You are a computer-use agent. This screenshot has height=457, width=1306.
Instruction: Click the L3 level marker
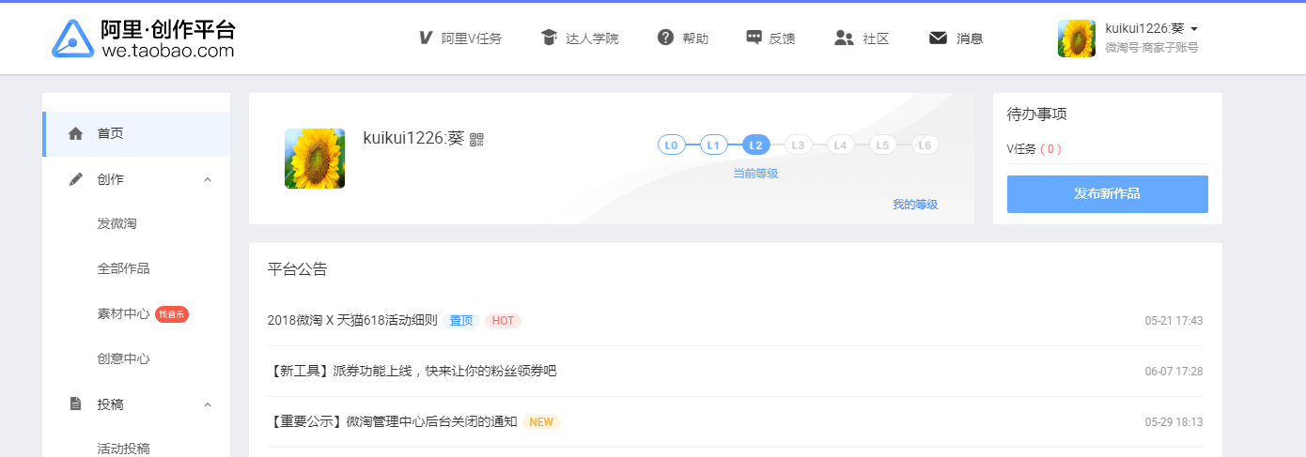798,145
